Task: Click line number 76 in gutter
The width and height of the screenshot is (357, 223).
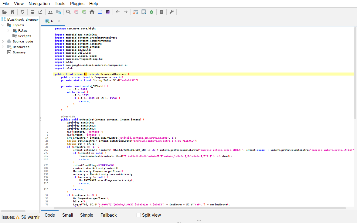Action: point(47,204)
